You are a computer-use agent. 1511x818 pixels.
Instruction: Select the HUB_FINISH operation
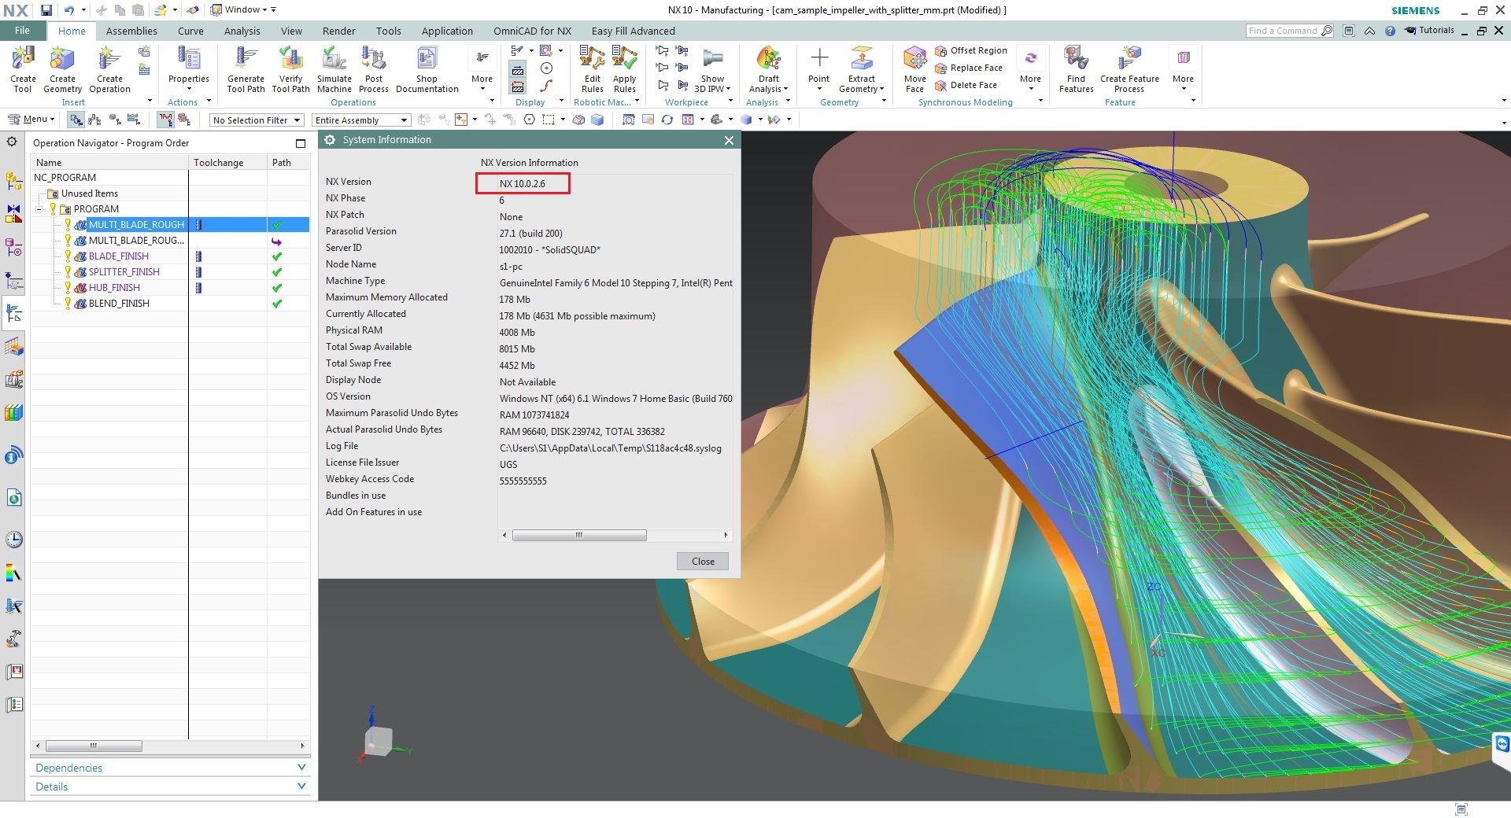114,288
